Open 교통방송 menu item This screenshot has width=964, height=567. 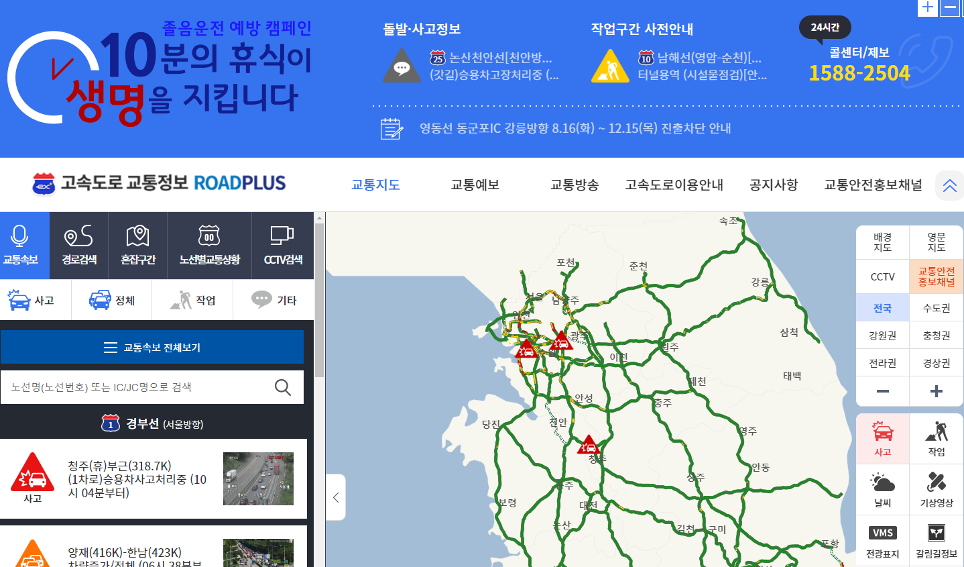[575, 185]
